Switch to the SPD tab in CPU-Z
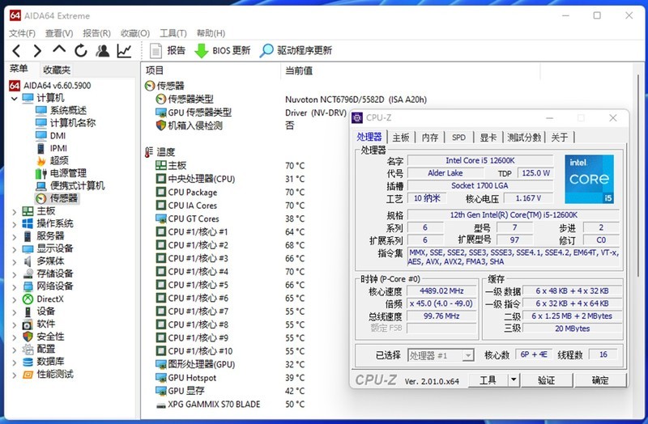This screenshot has width=648, height=424. [458, 138]
